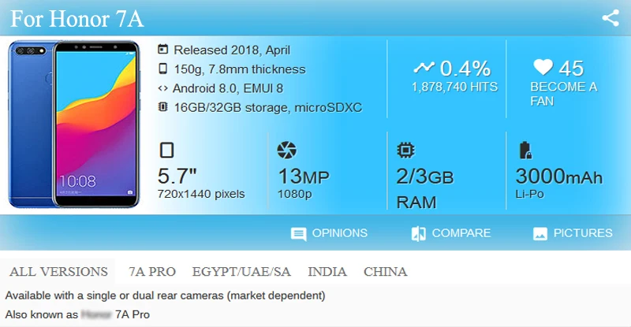Click the camera shutter icon
The height and width of the screenshot is (327, 631).
point(286,150)
